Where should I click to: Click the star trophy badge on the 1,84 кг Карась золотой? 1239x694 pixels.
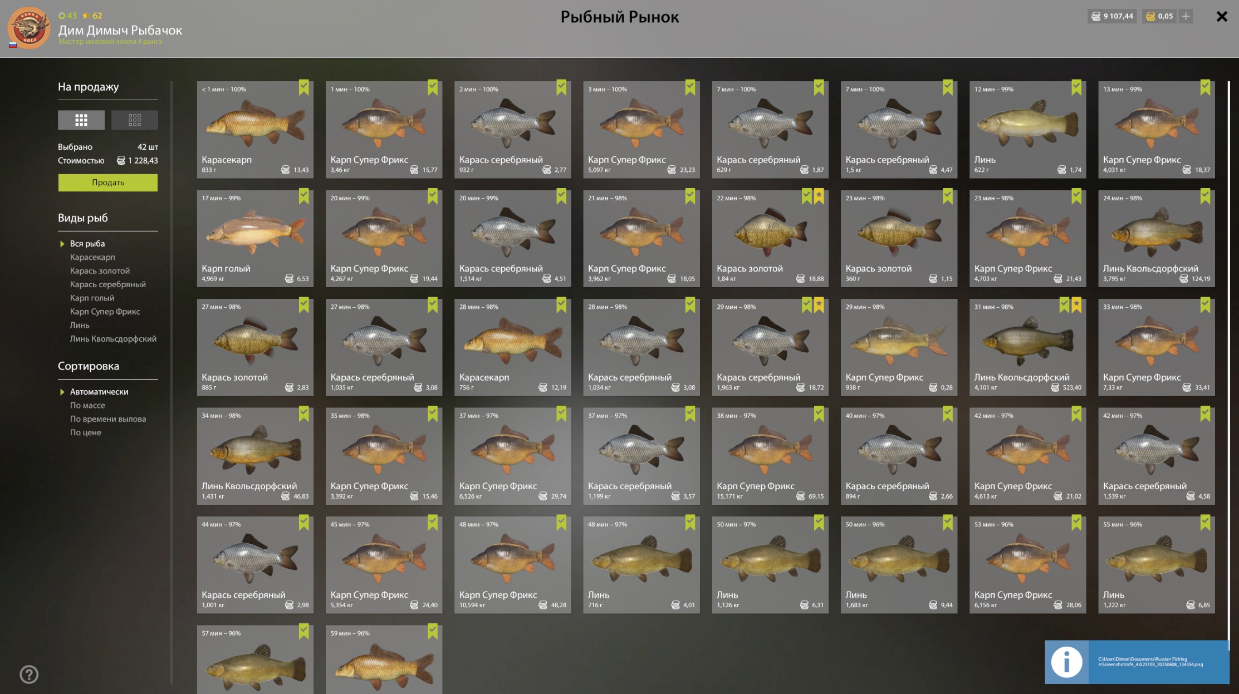pos(819,196)
